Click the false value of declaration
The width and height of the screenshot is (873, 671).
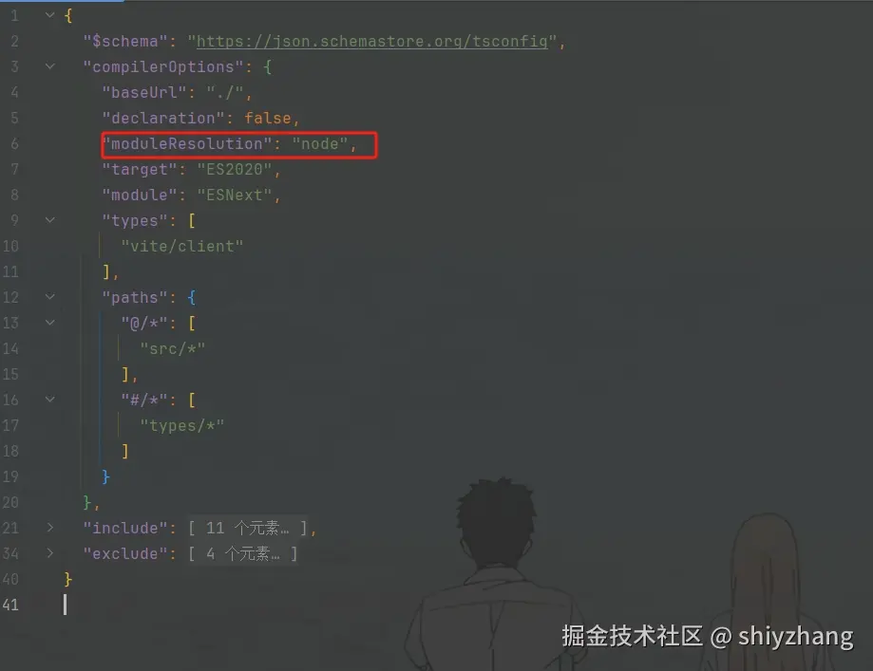tap(268, 119)
